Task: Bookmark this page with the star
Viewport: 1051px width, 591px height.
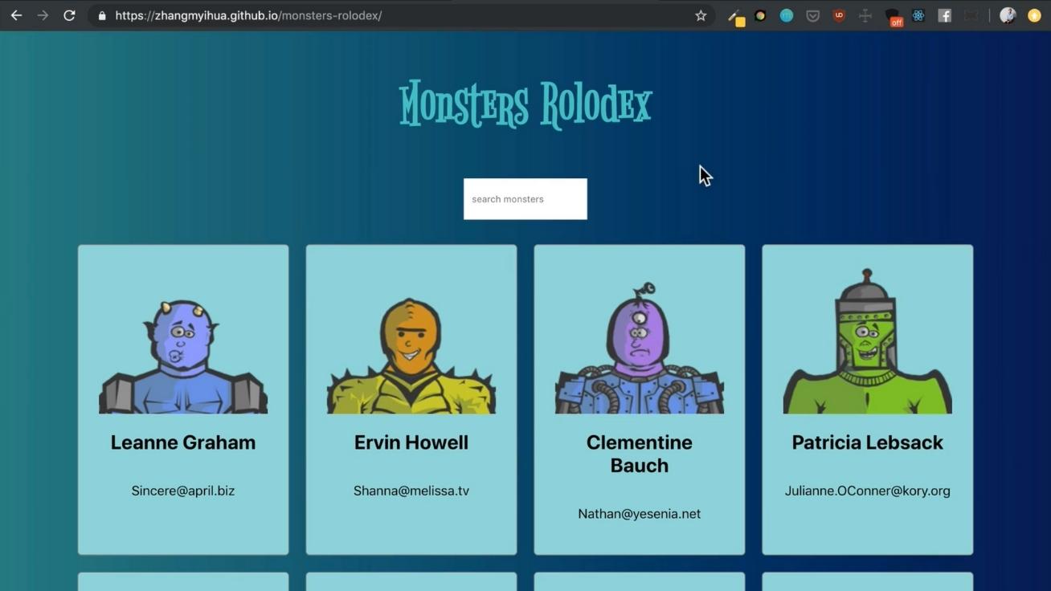Action: 701,15
